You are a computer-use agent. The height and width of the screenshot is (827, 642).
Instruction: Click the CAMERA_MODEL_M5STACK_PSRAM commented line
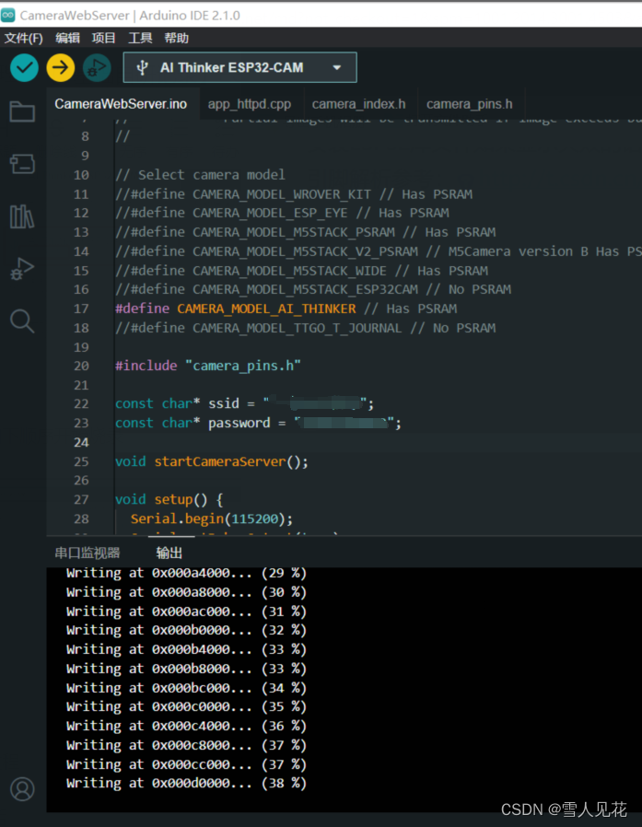pos(306,232)
